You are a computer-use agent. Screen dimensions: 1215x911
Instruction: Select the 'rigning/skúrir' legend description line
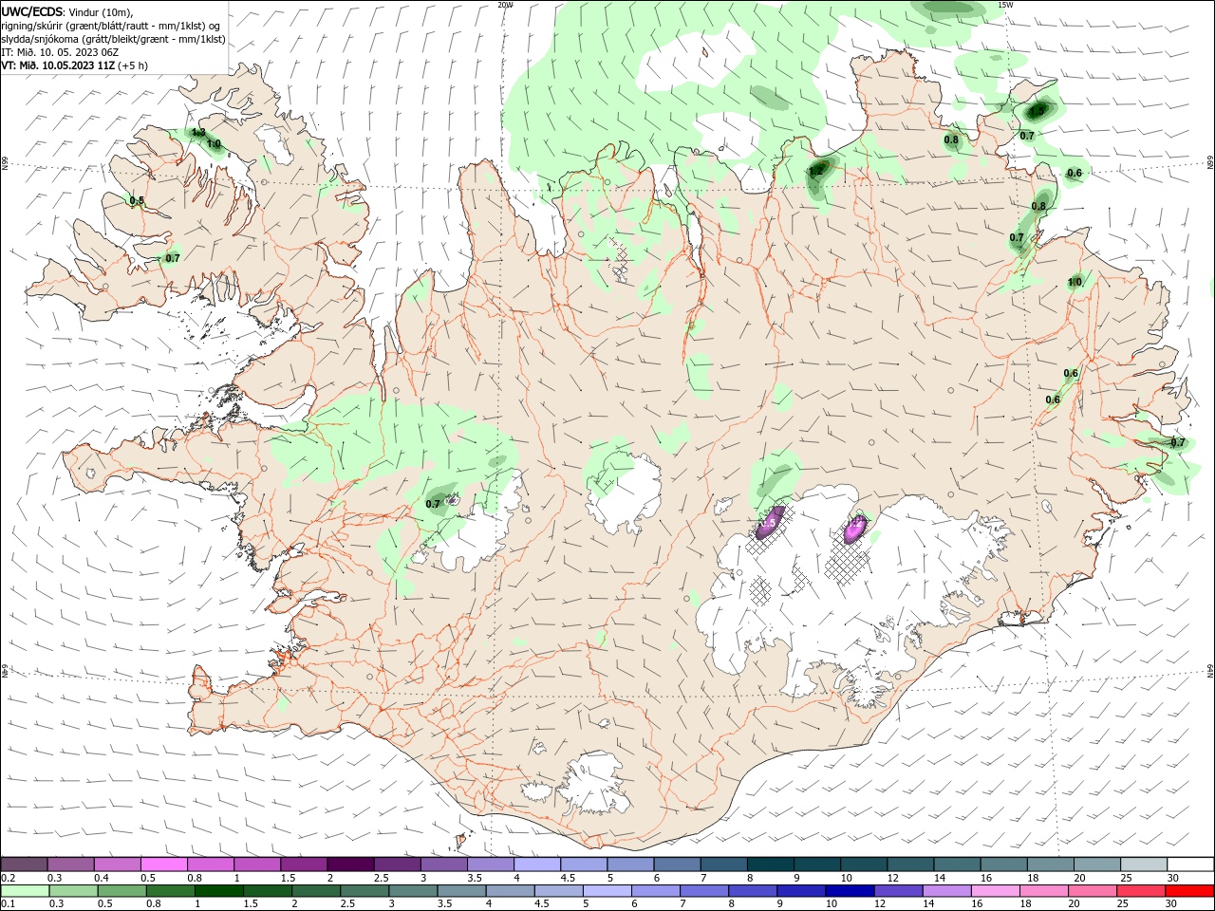click(x=110, y=26)
